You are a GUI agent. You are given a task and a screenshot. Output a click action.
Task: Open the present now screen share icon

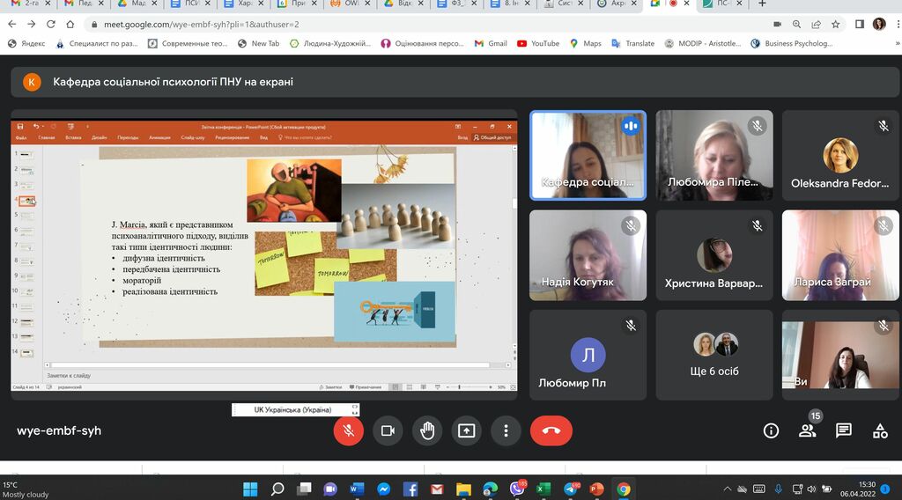466,430
